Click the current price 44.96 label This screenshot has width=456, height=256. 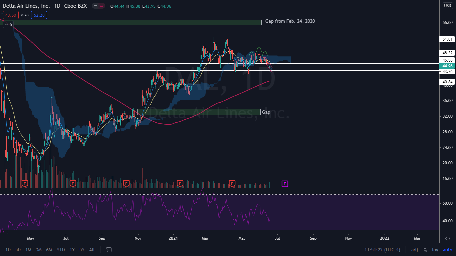point(447,66)
